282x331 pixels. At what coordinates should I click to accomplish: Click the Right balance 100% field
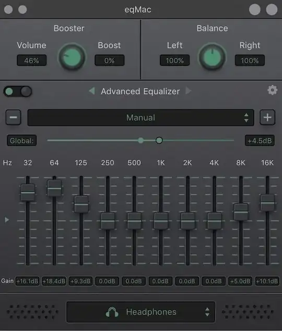tap(250, 60)
